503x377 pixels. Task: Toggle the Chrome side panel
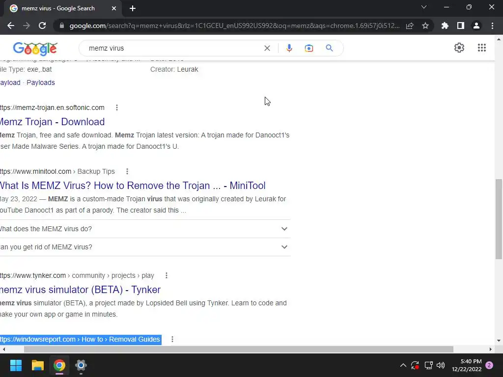461,26
